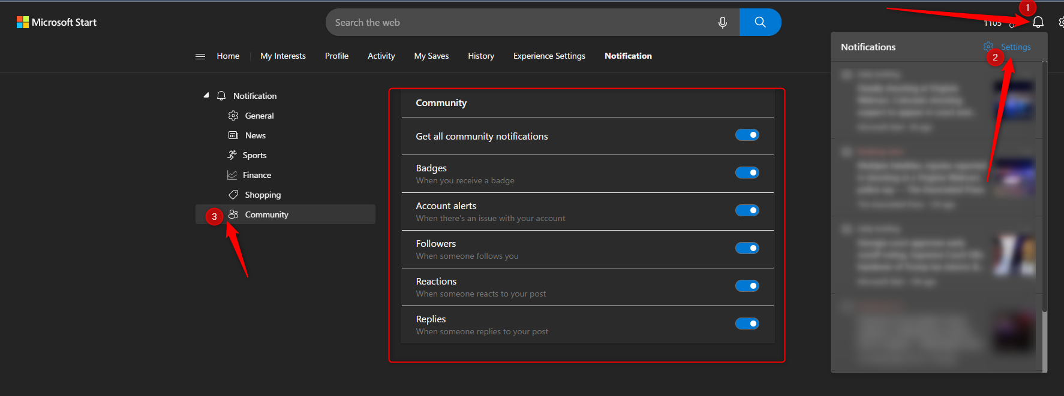Image resolution: width=1064 pixels, height=396 pixels.
Task: Select Finance in the notification sidebar
Action: click(257, 175)
